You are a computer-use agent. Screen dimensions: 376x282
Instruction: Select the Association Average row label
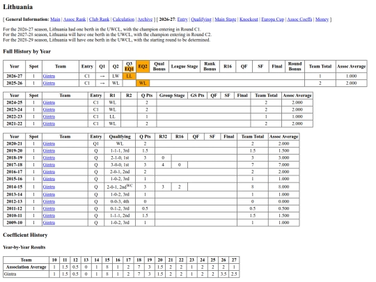[26, 267]
